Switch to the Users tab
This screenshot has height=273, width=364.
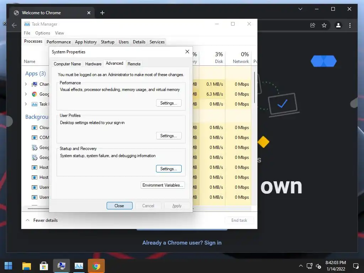coord(123,42)
